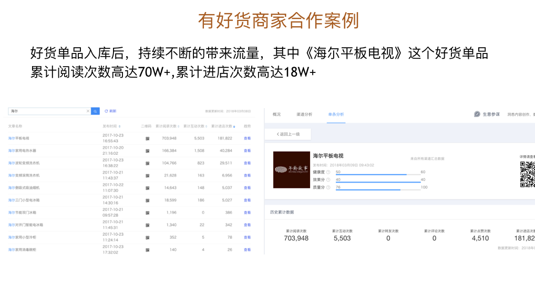Click the 166,384 read count cell
535x298 pixels.
pos(169,151)
